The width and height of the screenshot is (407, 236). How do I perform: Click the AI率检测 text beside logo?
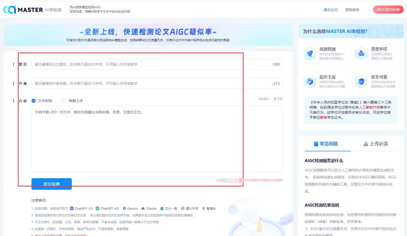tap(53, 10)
